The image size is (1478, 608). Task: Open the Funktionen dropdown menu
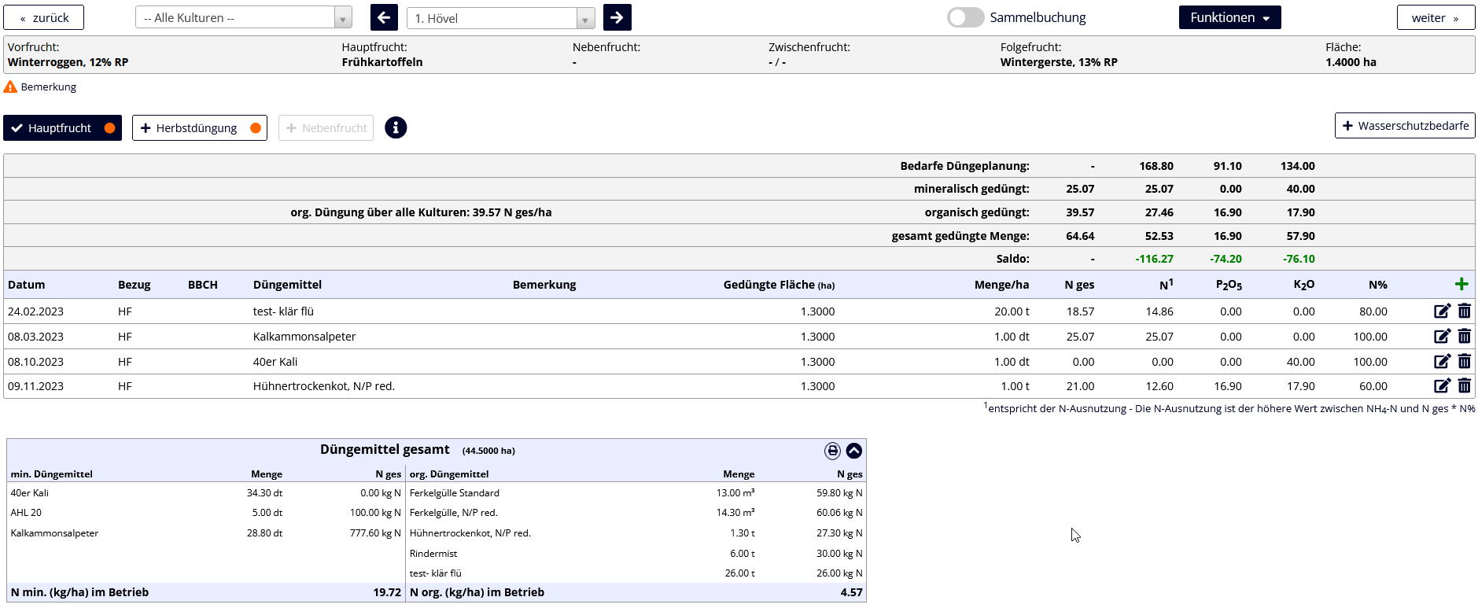[1229, 17]
